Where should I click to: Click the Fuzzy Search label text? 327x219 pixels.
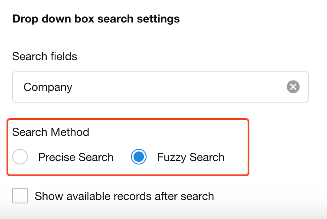191,157
